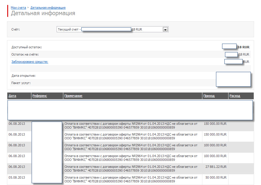Click the breadcrumb arrow separator icon
This screenshot has height=185, width=261.
tap(28, 8)
